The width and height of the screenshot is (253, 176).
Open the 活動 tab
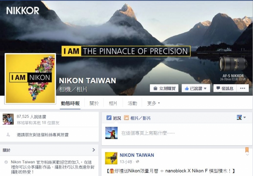[132, 103]
